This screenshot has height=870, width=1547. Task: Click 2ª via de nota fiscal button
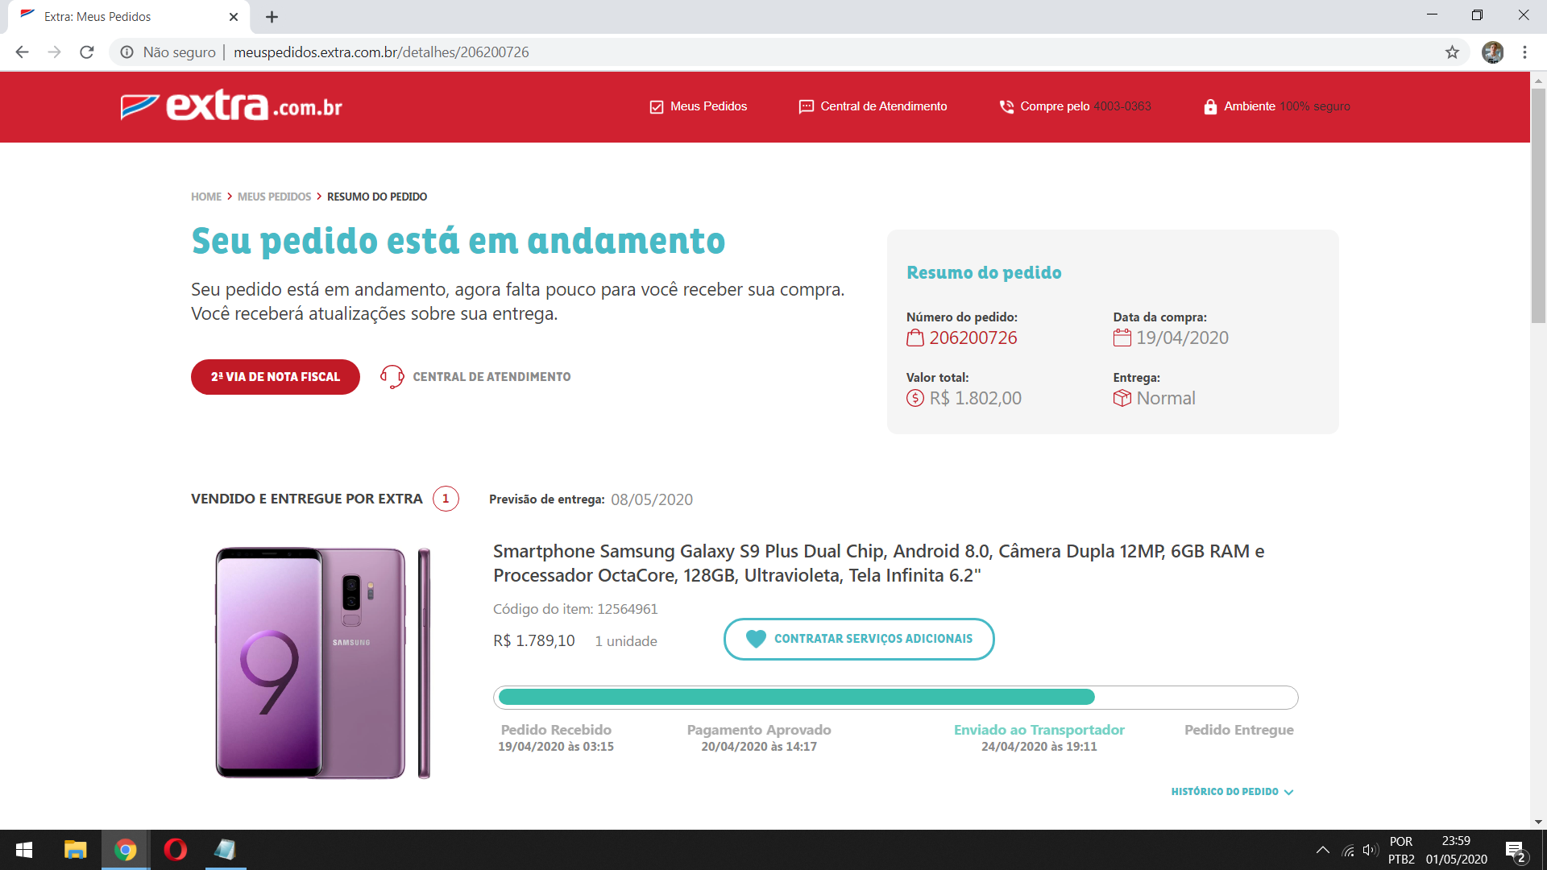pyautogui.click(x=276, y=377)
